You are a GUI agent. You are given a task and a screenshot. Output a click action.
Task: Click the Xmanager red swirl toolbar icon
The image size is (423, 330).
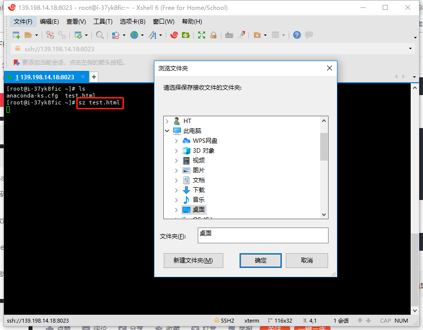point(174,35)
